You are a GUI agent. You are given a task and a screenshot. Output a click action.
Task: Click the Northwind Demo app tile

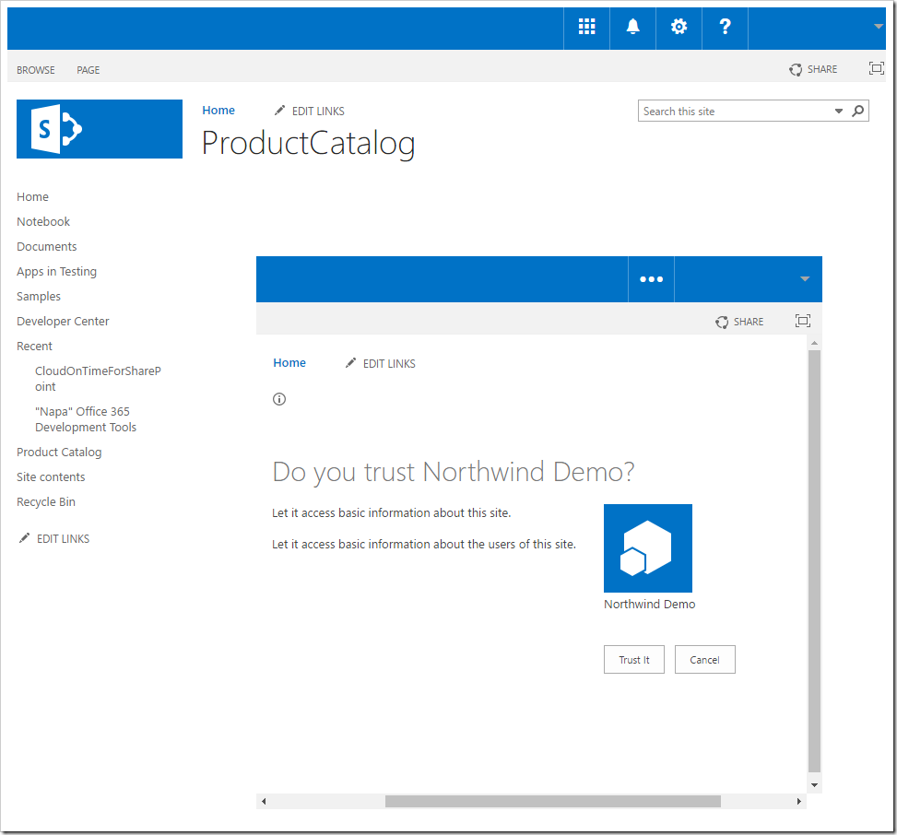pos(647,547)
